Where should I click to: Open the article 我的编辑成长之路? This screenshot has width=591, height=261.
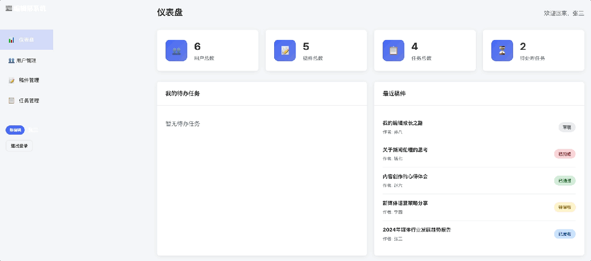pos(402,123)
